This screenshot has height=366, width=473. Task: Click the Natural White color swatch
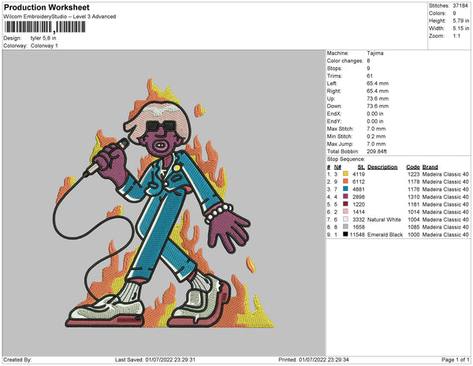[346, 219]
